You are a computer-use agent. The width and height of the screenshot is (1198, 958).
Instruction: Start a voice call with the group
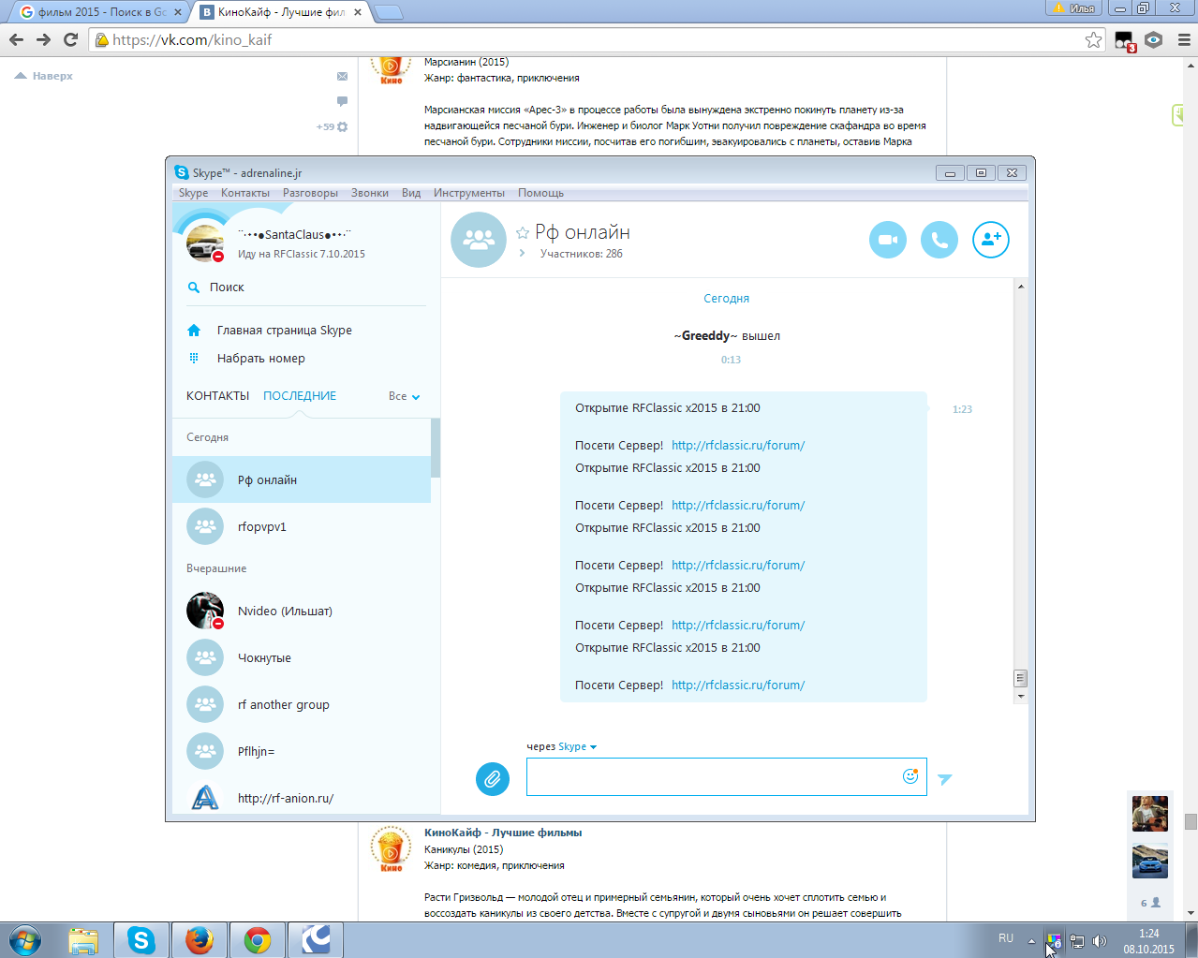(x=939, y=240)
